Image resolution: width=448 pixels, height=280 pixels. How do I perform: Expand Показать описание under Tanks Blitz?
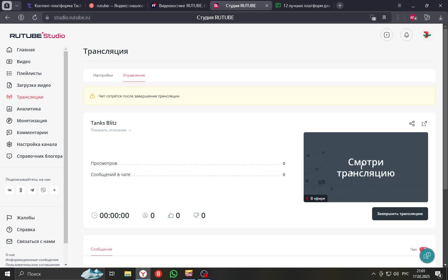[x=111, y=130]
